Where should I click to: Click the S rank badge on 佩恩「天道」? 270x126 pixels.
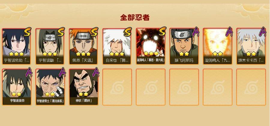tap(94, 32)
